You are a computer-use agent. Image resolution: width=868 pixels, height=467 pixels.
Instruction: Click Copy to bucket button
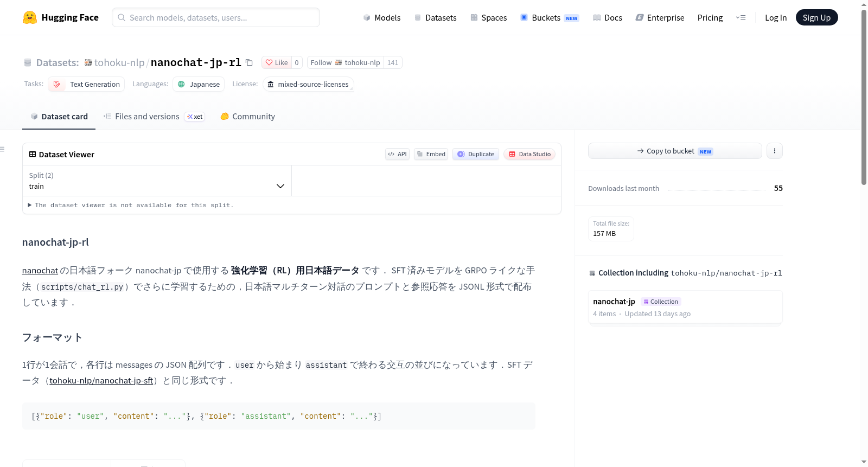tap(675, 151)
